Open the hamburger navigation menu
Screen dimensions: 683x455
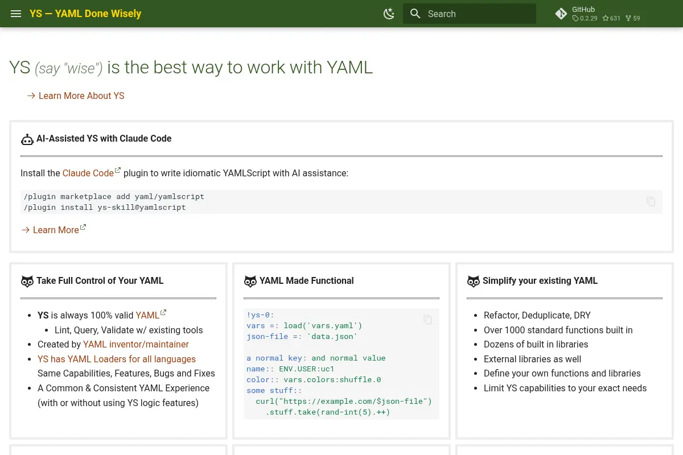click(x=16, y=14)
